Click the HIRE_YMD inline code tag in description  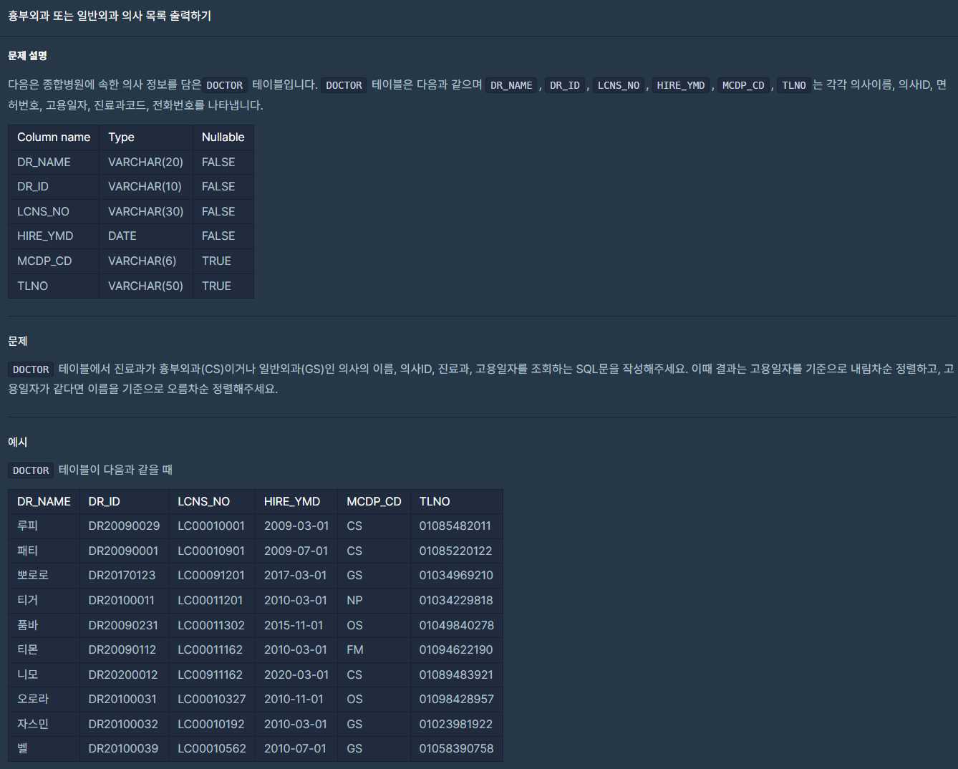pyautogui.click(x=680, y=85)
